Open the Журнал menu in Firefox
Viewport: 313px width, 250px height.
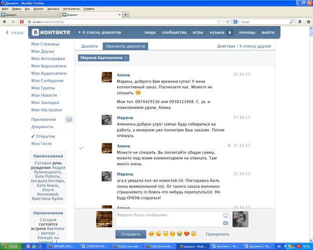click(38, 9)
